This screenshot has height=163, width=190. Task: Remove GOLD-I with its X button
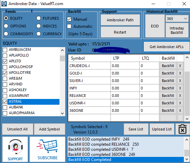coord(180,73)
